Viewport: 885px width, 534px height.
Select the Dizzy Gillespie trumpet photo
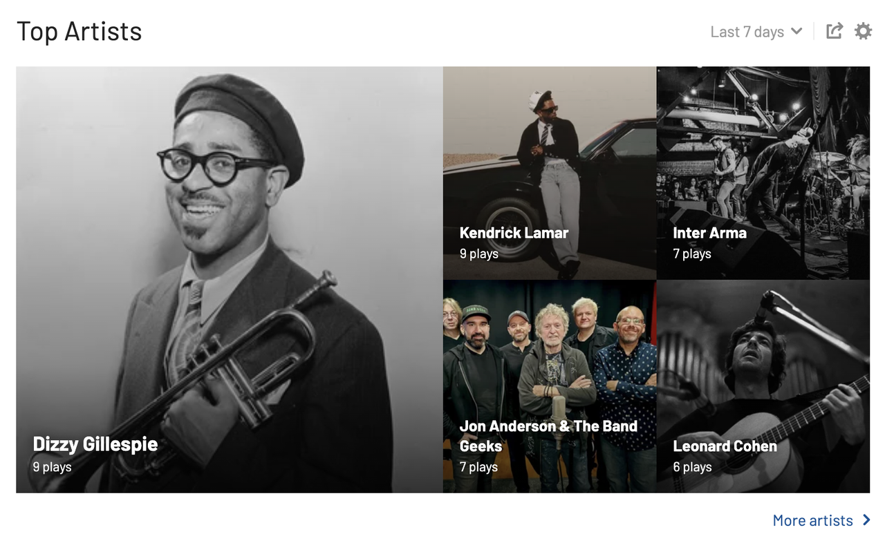point(230,279)
